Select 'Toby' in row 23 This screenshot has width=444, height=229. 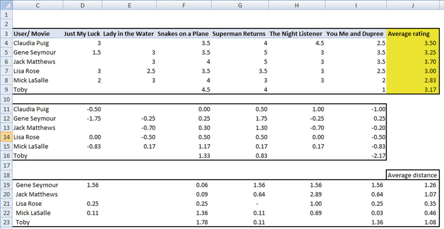coord(23,222)
